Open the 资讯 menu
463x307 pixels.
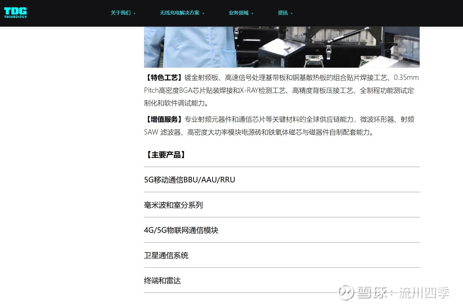tap(283, 13)
